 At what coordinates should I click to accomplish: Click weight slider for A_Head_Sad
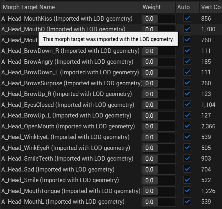click(x=159, y=169)
